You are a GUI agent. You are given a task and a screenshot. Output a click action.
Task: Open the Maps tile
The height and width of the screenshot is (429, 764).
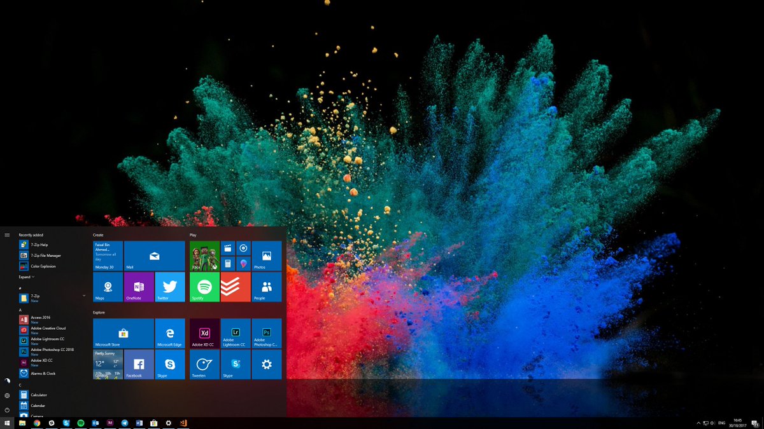108,287
